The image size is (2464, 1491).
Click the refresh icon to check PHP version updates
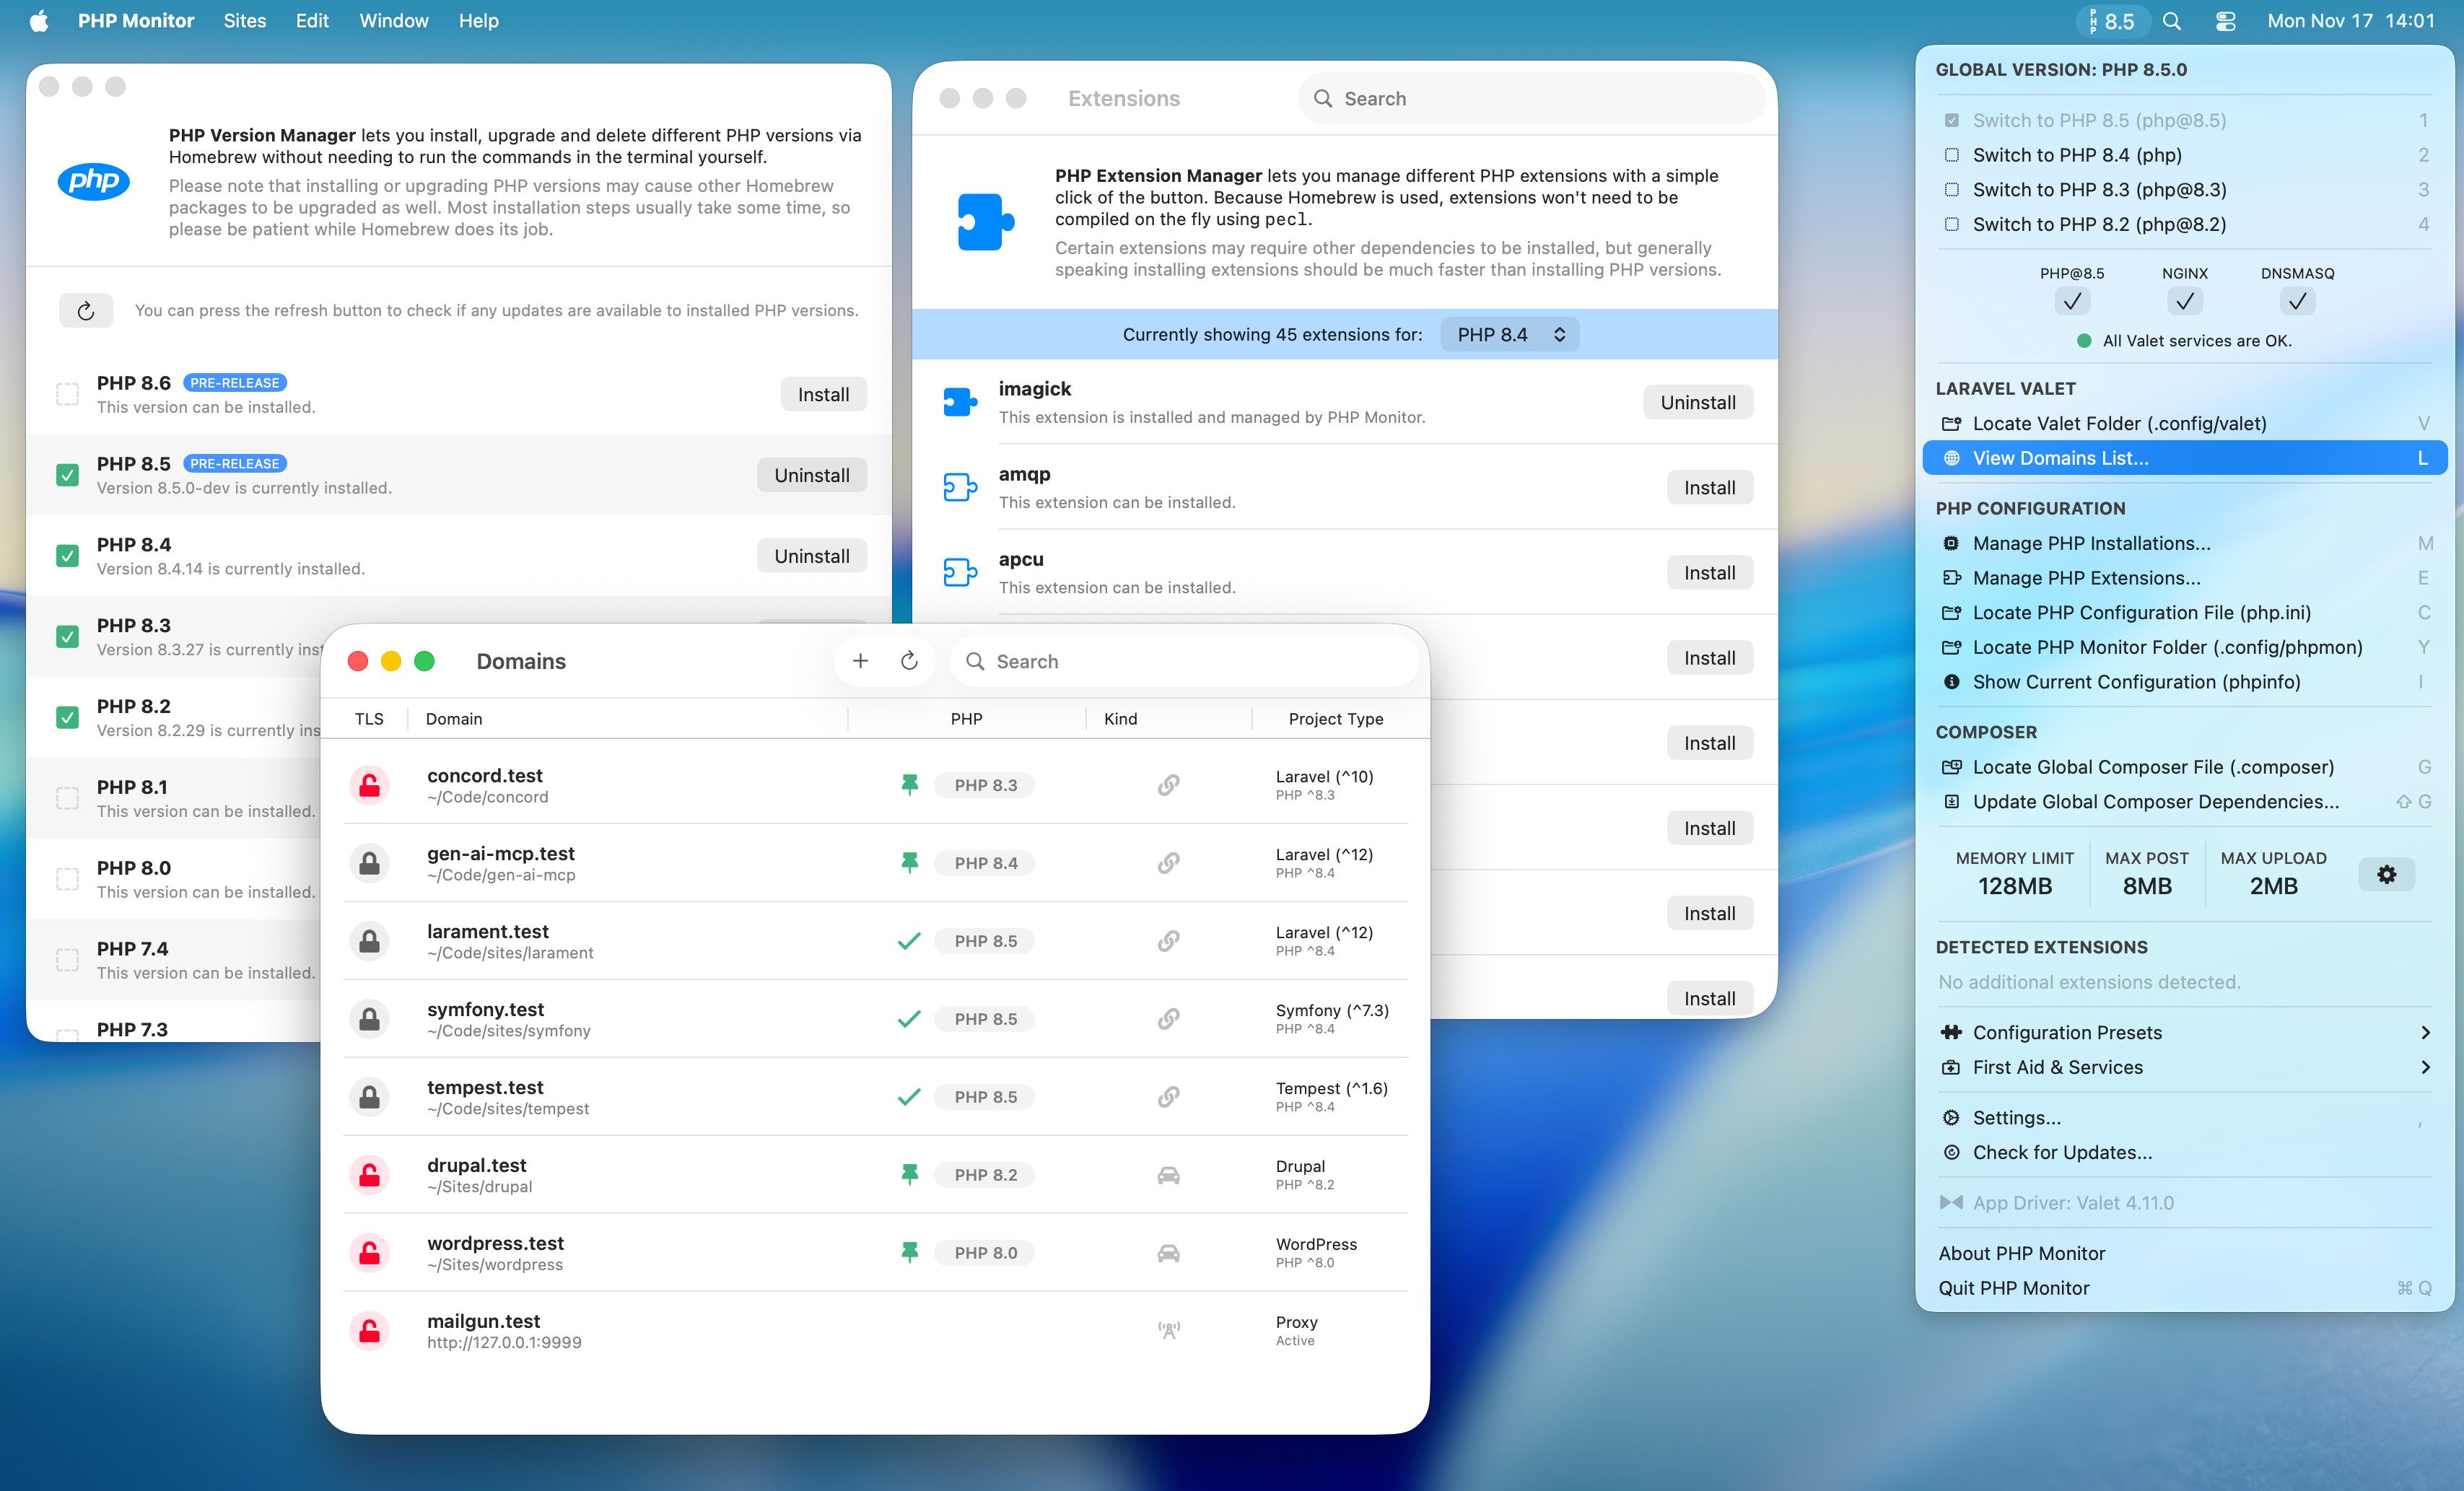[86, 310]
